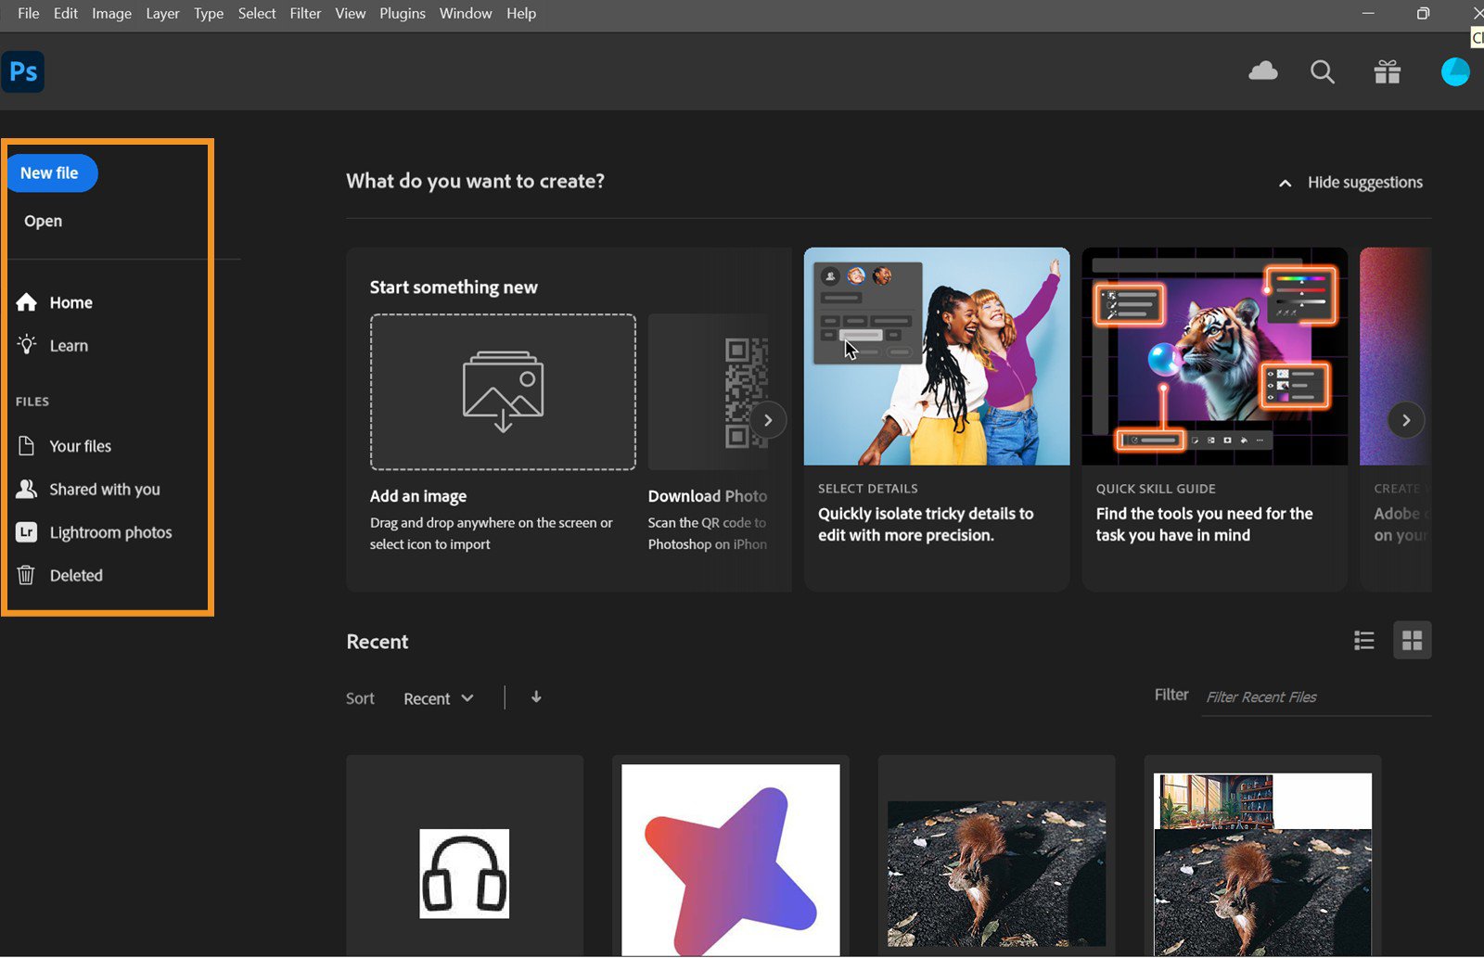Open Shared with you files
Screen dimensions: 1484x958
click(x=105, y=489)
